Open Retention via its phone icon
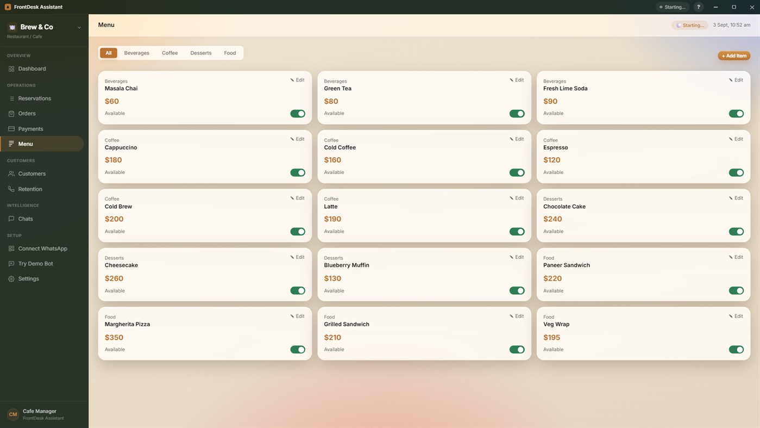 tap(11, 189)
